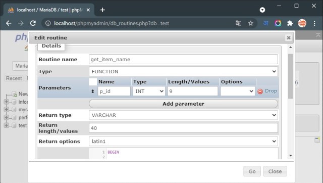Select the localhost MariaDB browser tab
The height and width of the screenshot is (183, 323).
49,10
